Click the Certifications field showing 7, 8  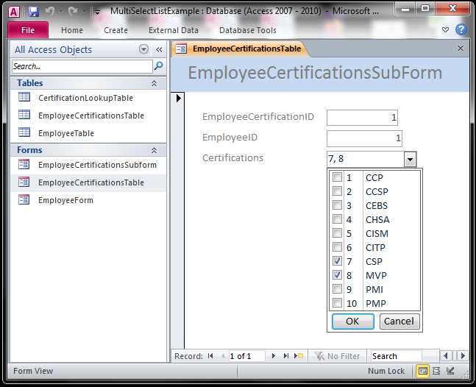[366, 159]
